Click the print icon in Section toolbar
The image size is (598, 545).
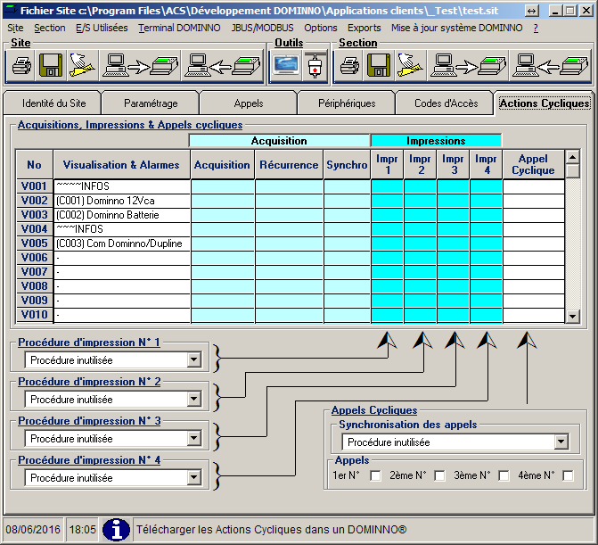pos(349,65)
